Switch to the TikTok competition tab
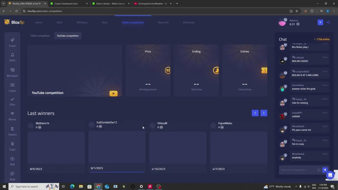The height and width of the screenshot is (190, 338). click(x=40, y=36)
